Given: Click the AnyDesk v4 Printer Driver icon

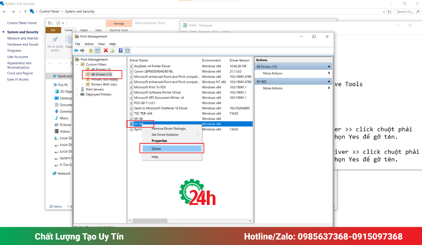Looking at the screenshot, I should tap(131, 66).
